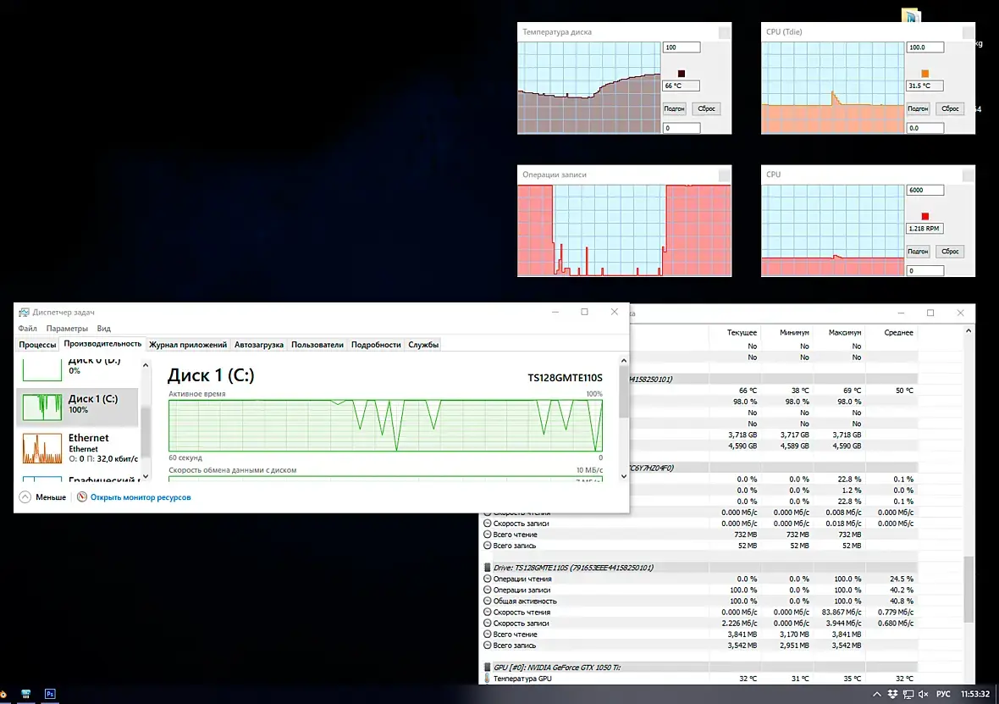Click clock icon of Операции записи sensor
This screenshot has height=704, width=999.
click(488, 590)
